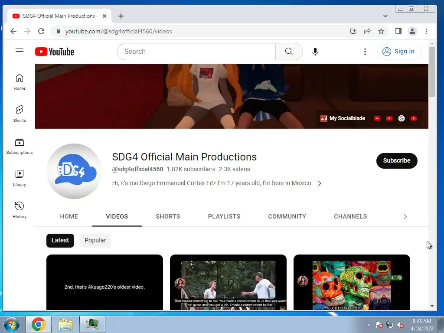Switch to the PLAYLISTS channel tab
Image resolution: width=444 pixels, height=333 pixels.
[x=224, y=216]
